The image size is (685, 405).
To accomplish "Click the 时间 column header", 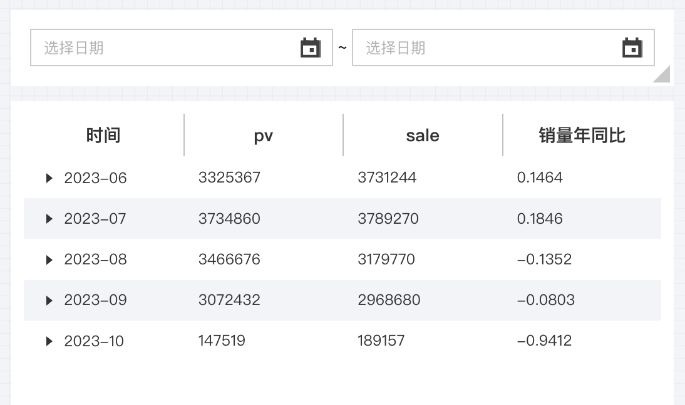I will tap(103, 135).
